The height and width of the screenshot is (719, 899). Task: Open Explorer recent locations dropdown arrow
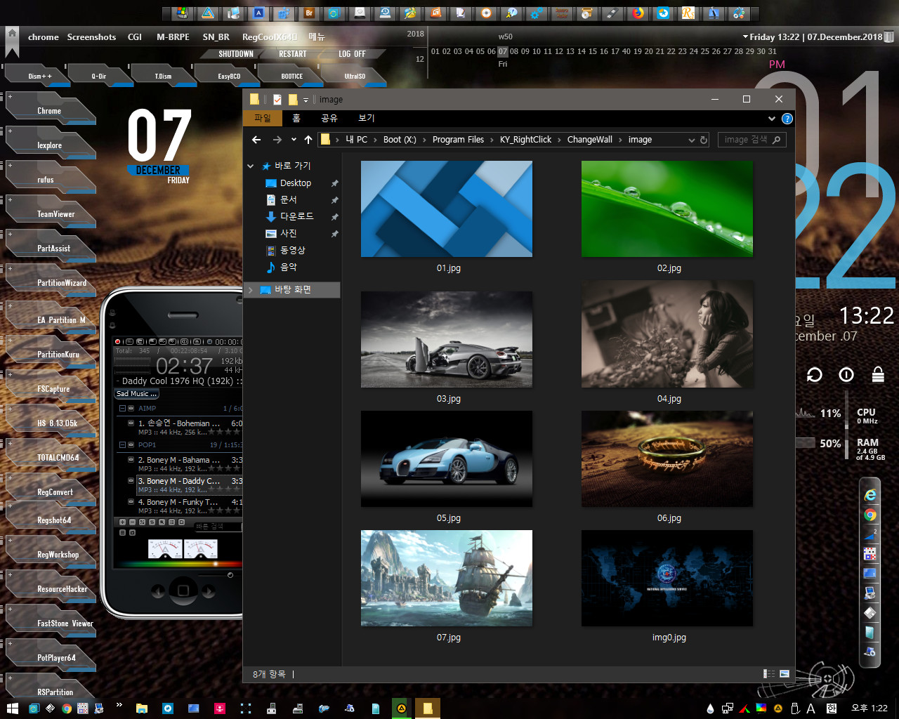[294, 140]
